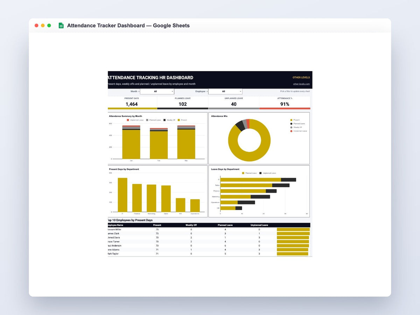This screenshot has height=315, width=420.
Task: Click Unplanned Leave swatch in Leave Days legend
Action: (260, 173)
